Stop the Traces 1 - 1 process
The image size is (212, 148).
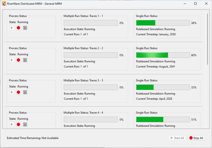(18, 28)
